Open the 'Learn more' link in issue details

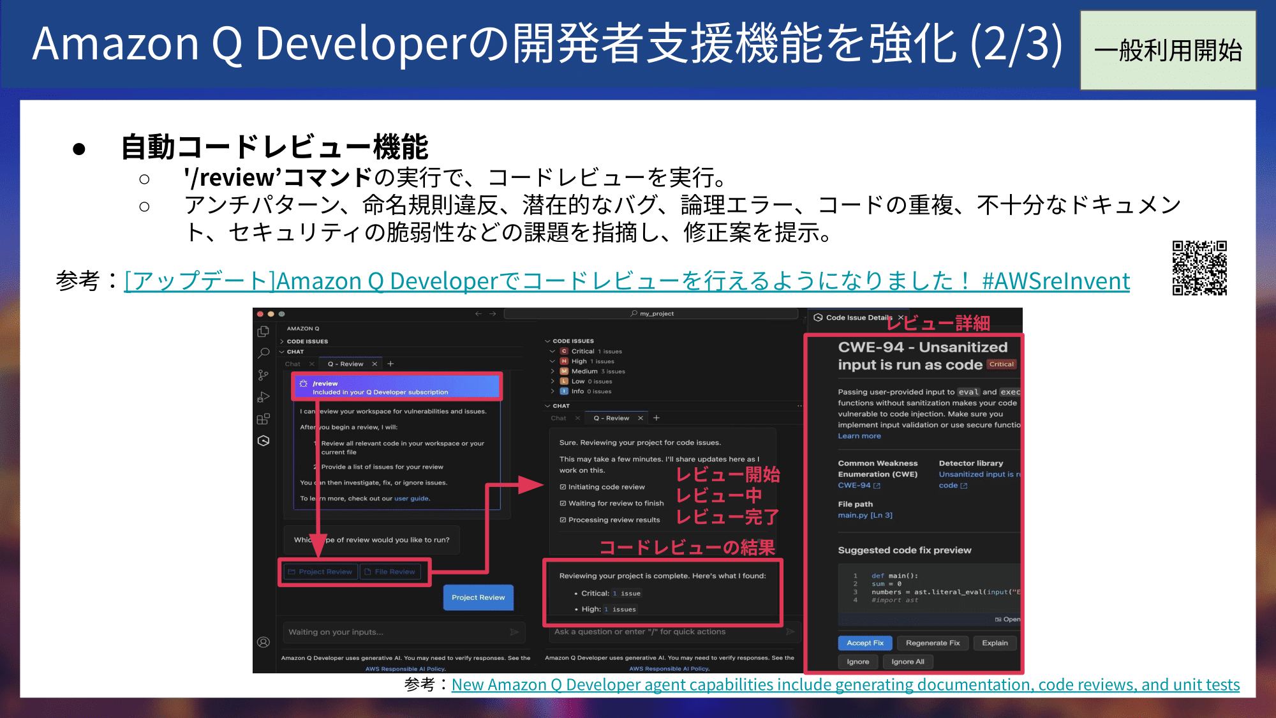tap(859, 436)
